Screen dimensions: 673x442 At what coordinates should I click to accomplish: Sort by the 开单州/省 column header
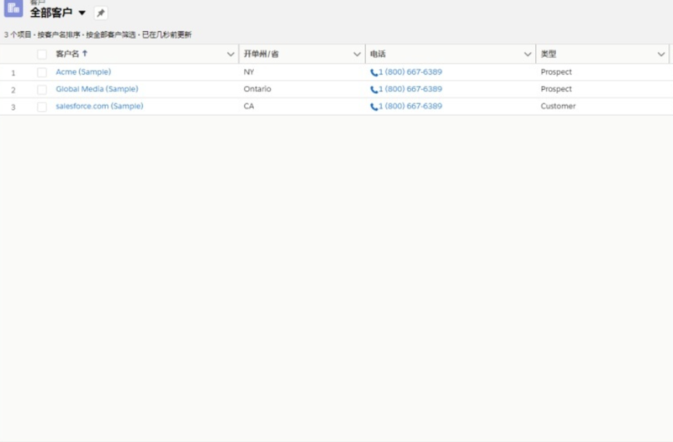click(x=261, y=54)
